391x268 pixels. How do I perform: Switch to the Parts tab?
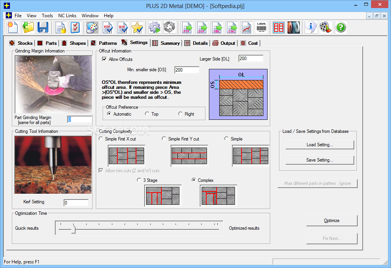47,43
